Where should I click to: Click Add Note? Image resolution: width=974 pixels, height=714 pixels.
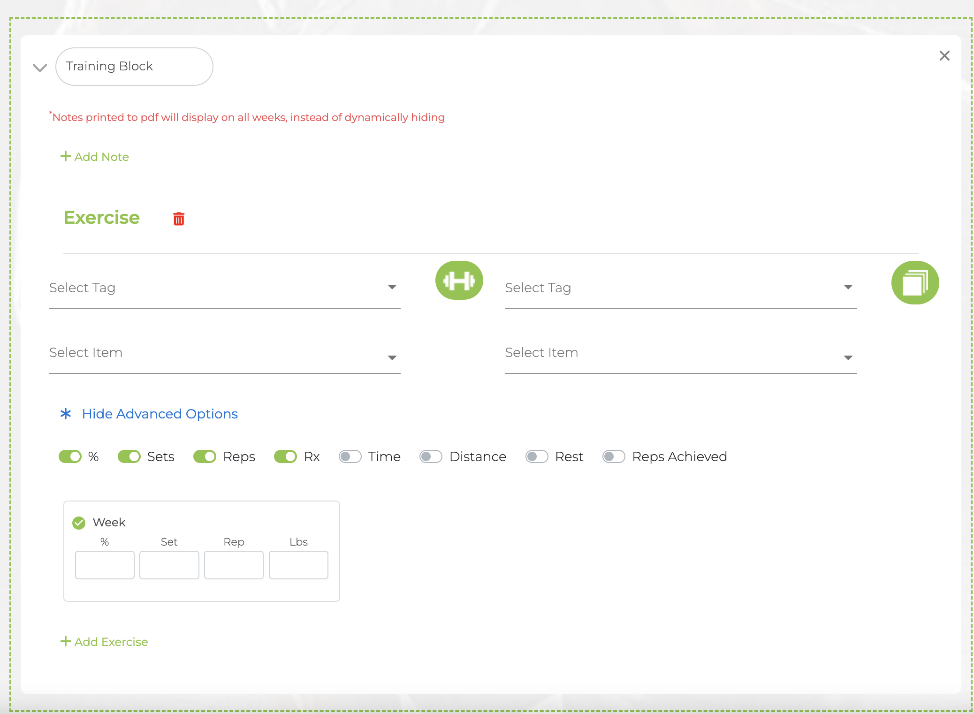pos(95,157)
